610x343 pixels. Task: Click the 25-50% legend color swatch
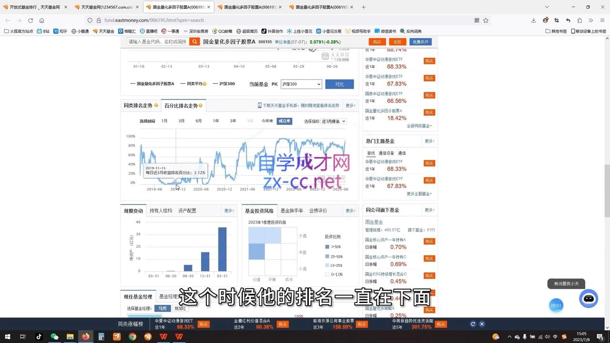coord(327,256)
